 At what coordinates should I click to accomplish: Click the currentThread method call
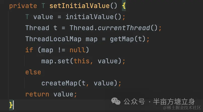point(124,28)
